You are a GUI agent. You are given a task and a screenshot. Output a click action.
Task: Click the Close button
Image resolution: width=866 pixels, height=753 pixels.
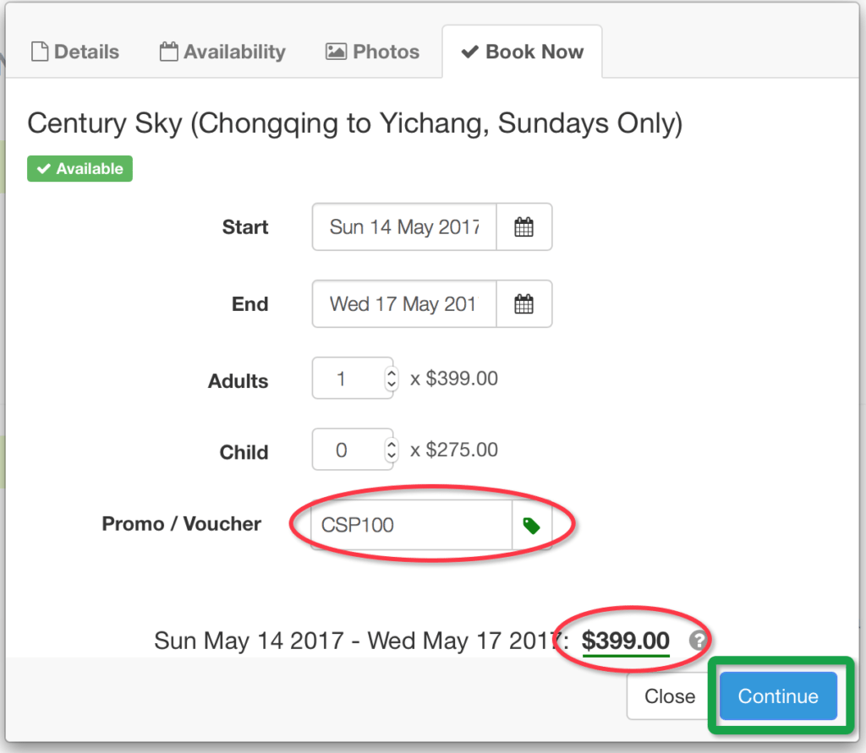(x=670, y=696)
